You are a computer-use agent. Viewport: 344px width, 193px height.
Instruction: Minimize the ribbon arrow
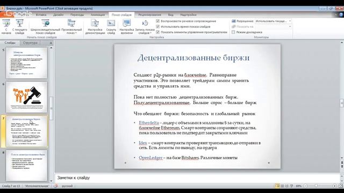click(336, 15)
